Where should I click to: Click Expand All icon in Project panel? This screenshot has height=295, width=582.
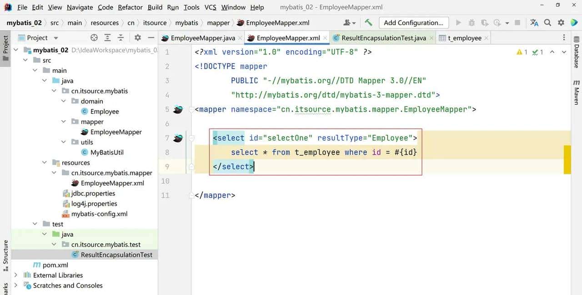point(107,38)
